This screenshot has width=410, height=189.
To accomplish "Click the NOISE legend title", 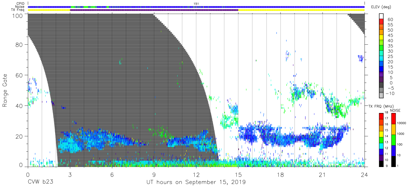I will (x=395, y=110).
